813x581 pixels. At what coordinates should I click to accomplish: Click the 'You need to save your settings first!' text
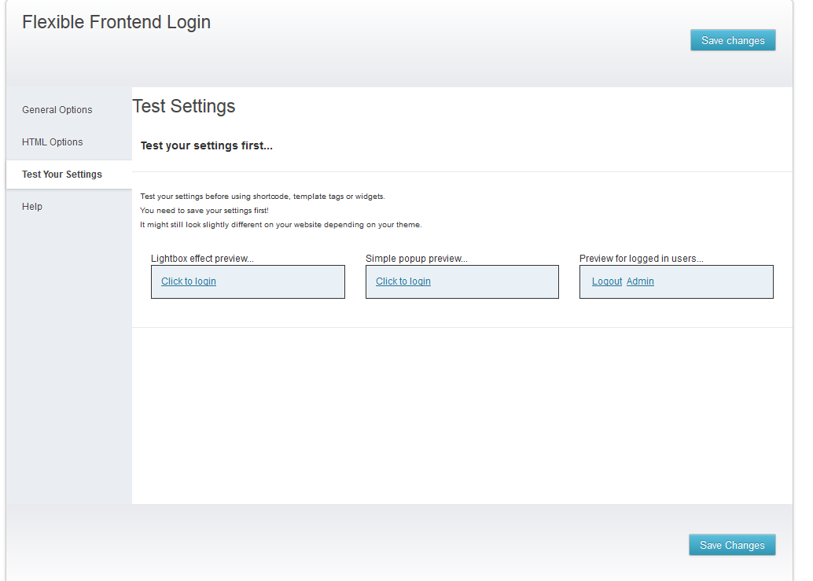click(x=204, y=211)
